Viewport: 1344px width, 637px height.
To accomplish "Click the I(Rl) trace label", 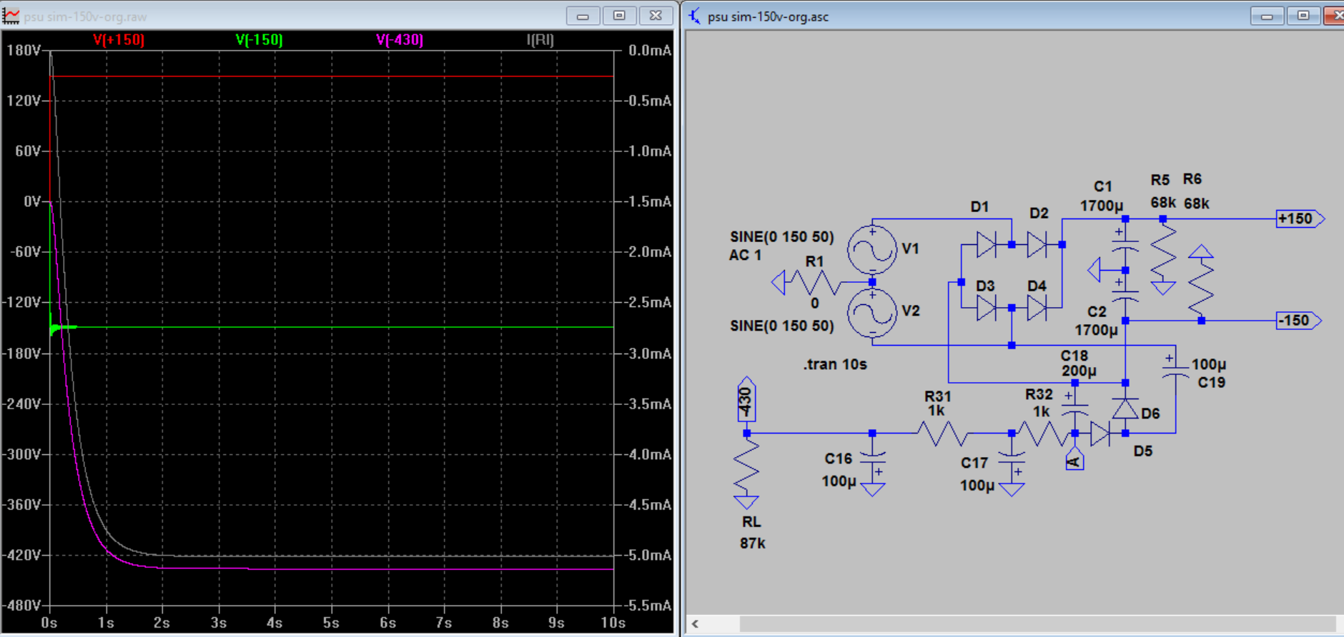I will point(540,40).
